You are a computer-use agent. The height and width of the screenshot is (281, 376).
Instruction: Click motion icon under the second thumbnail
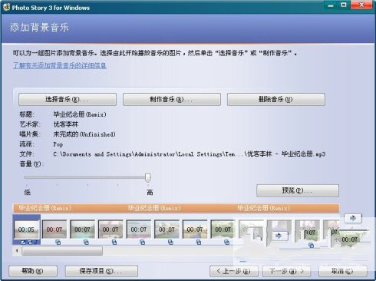coord(58,242)
